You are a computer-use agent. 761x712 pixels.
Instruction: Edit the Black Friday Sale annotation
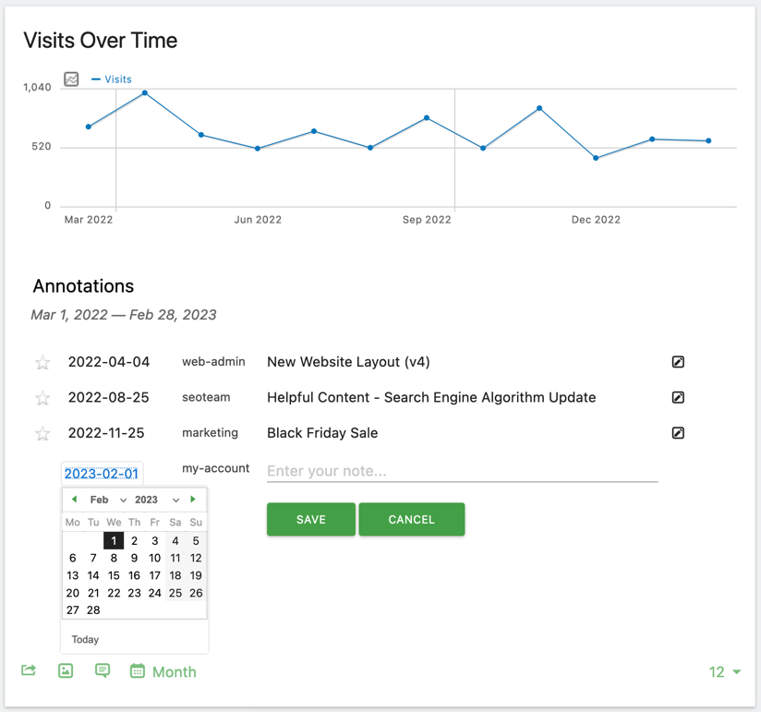pos(678,432)
